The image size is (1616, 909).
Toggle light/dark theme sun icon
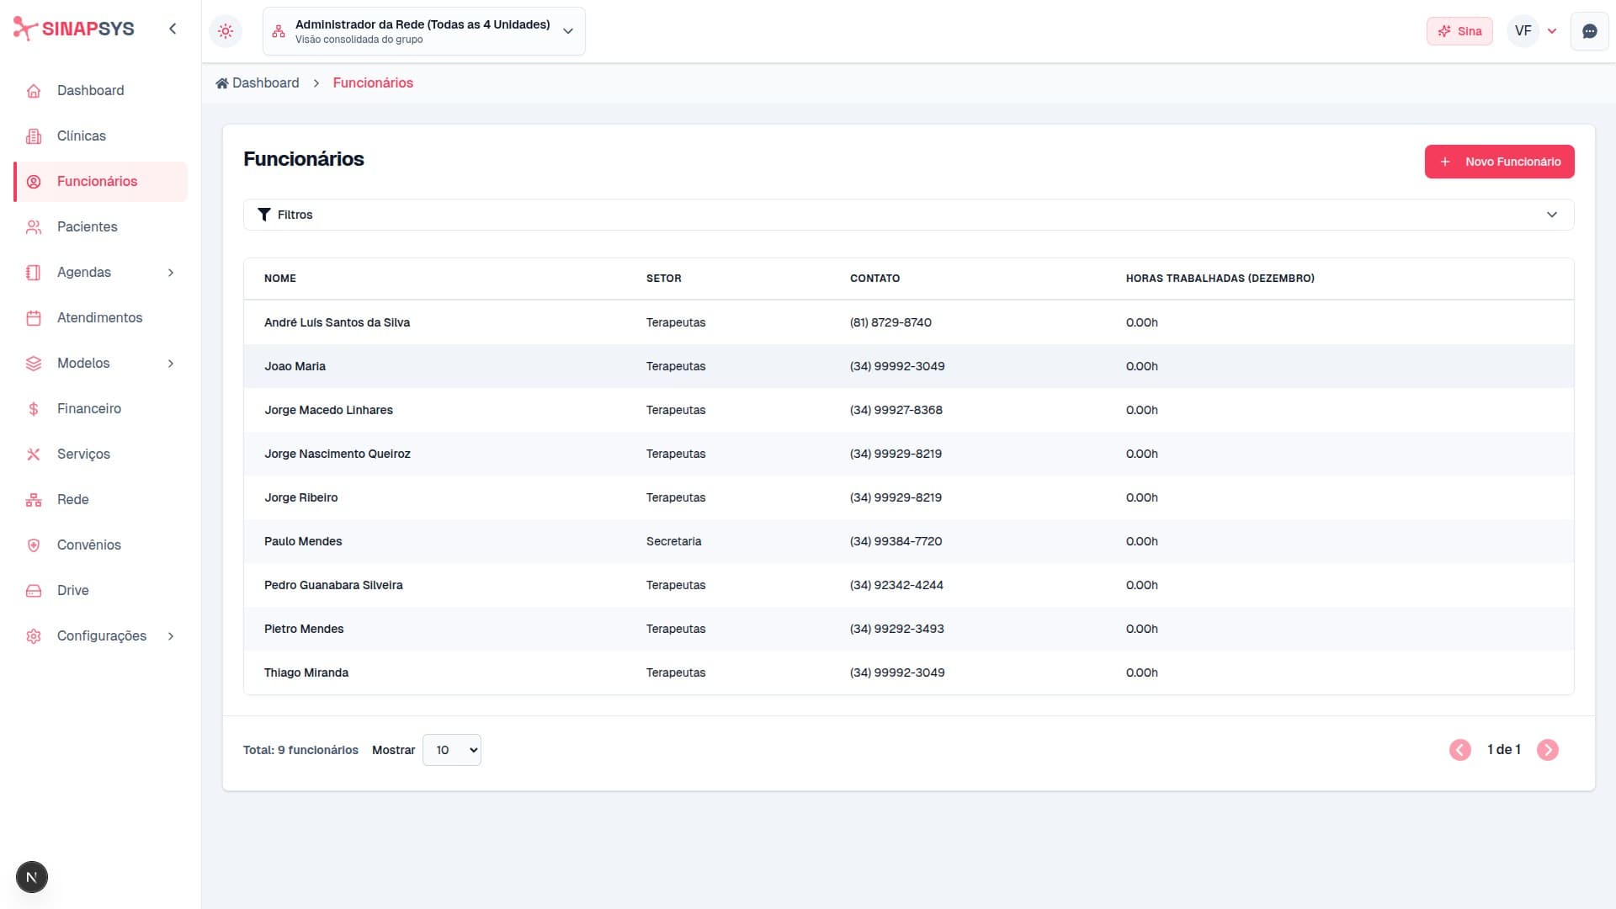click(226, 31)
